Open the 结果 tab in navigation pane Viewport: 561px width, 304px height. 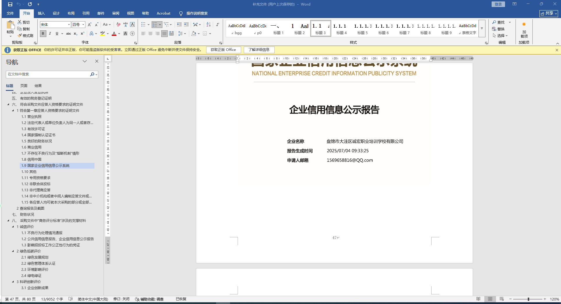click(x=38, y=86)
